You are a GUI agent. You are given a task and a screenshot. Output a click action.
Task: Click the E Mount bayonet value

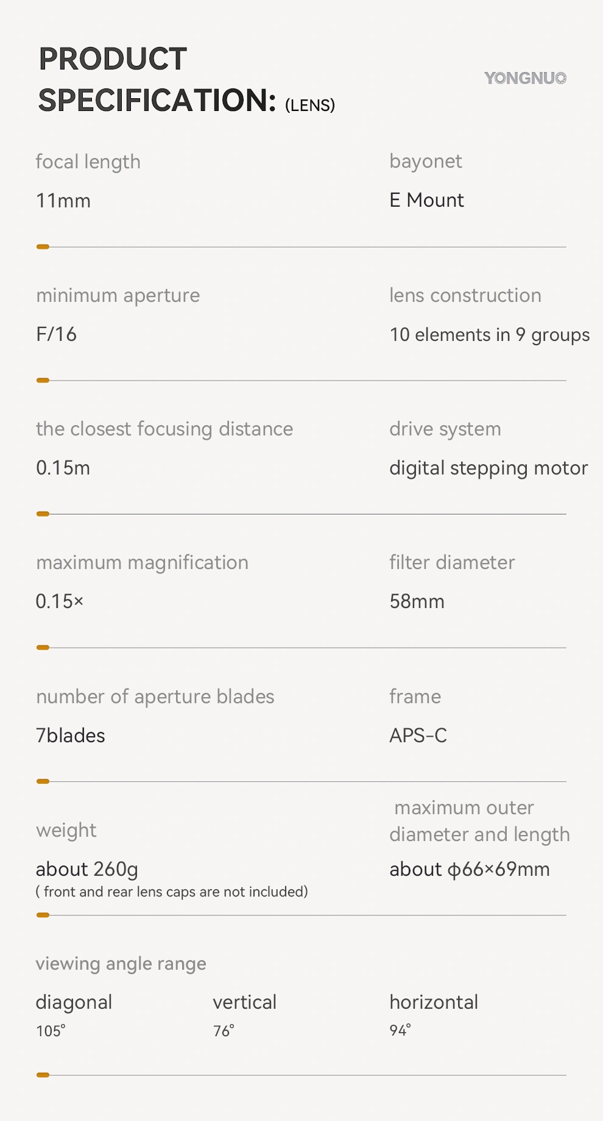pos(427,200)
